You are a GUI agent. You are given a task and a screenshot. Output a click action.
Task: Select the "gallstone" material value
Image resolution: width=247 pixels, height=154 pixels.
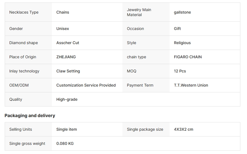tap(182, 12)
